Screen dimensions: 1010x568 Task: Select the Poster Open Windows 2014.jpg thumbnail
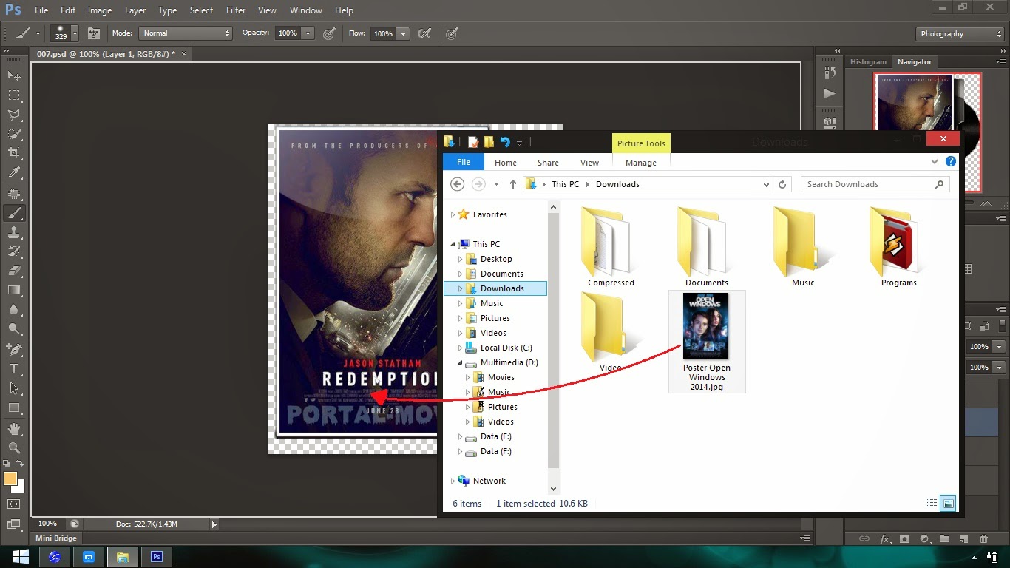(x=706, y=325)
